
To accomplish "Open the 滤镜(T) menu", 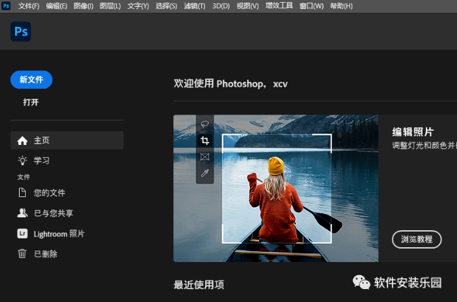I will [195, 6].
